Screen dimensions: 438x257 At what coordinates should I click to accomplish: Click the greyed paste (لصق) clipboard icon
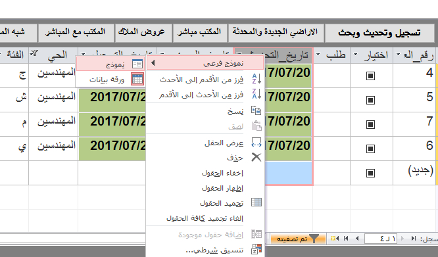[256, 126]
